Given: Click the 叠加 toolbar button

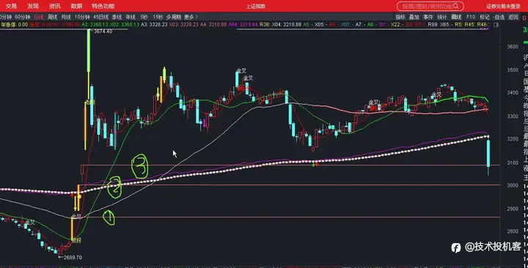Looking at the screenshot, I should coord(414,17).
